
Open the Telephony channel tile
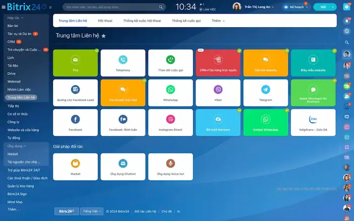[122, 63]
